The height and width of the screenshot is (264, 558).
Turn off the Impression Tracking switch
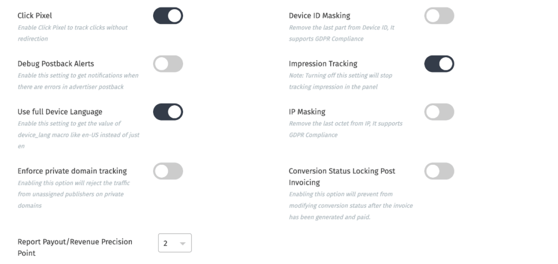439,64
